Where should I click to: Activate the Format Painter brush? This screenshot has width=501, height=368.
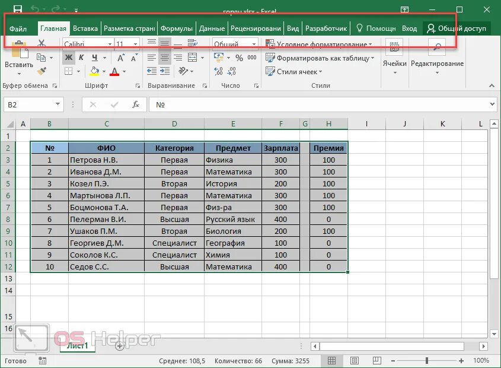pyautogui.click(x=42, y=71)
